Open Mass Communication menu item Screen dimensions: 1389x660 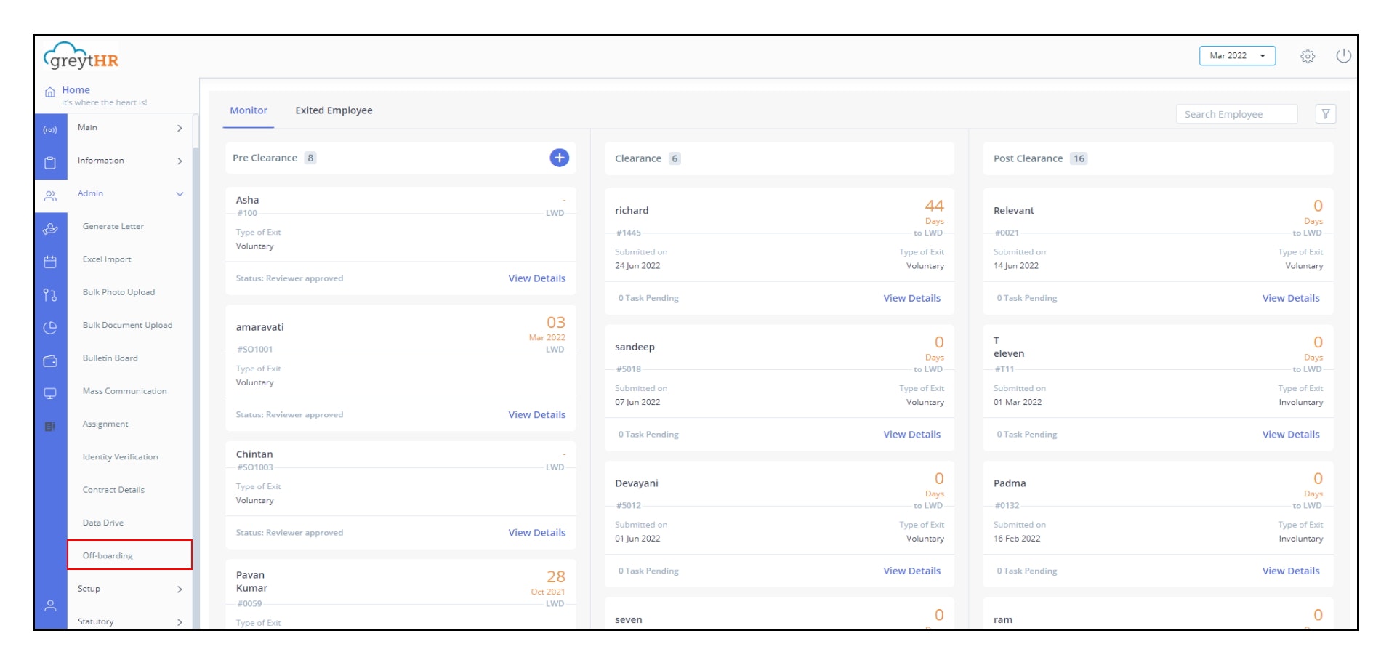(124, 391)
